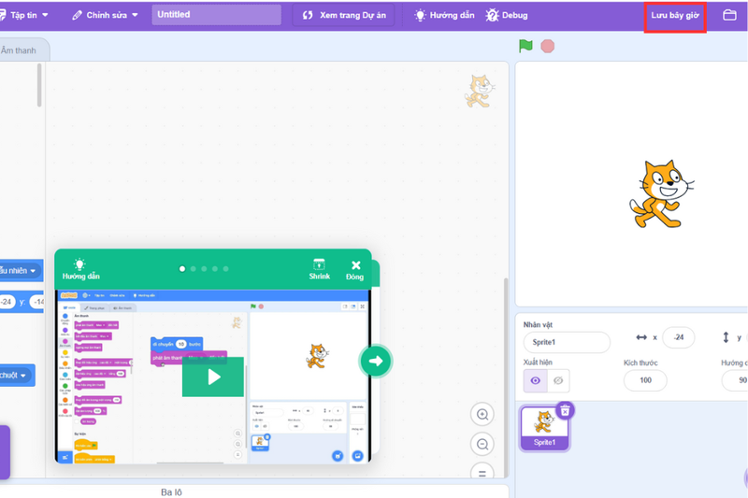Click the cat sprite on the stage
Image resolution: width=748 pixels, height=498 pixels.
pyautogui.click(x=661, y=194)
